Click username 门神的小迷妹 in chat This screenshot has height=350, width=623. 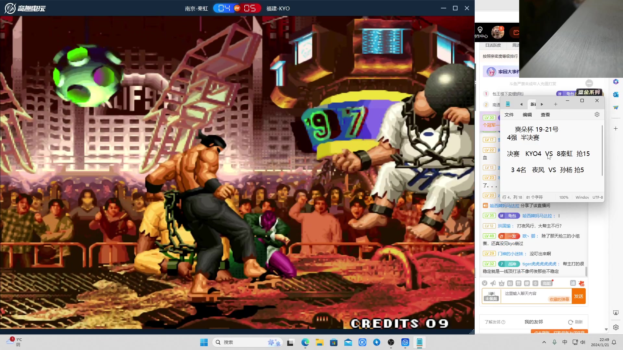[511, 254]
